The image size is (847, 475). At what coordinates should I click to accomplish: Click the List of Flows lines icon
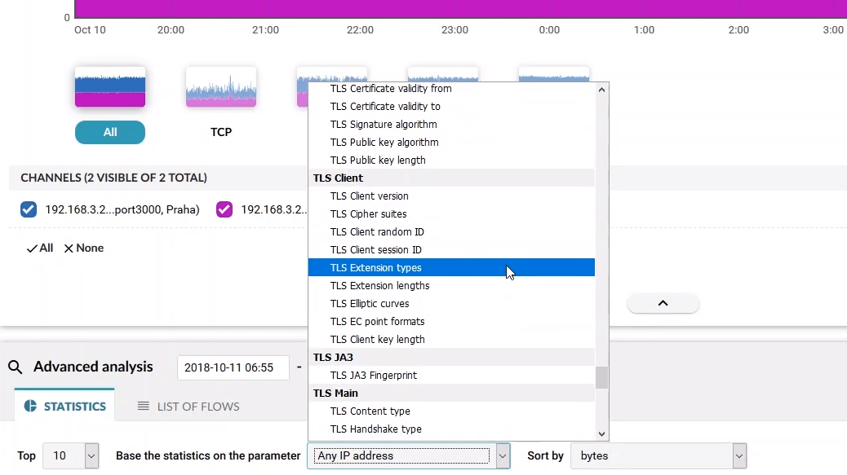144,406
